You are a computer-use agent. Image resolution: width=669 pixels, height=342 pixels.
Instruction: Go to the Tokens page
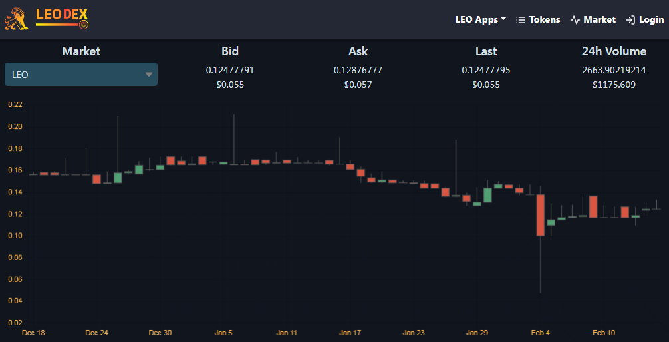point(545,20)
